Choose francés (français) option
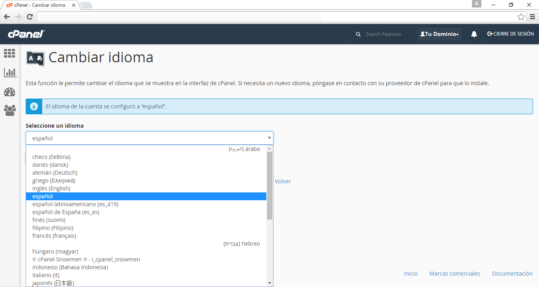The height and width of the screenshot is (287, 539). click(54, 236)
